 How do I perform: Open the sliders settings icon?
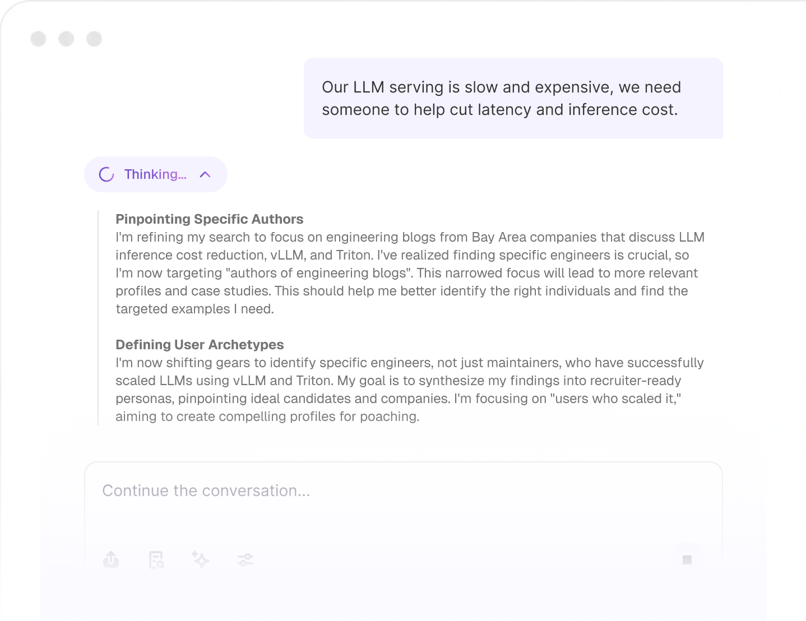pyautogui.click(x=245, y=559)
